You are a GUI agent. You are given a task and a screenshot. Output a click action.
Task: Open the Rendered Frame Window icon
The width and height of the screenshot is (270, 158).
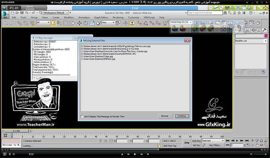click(251, 23)
